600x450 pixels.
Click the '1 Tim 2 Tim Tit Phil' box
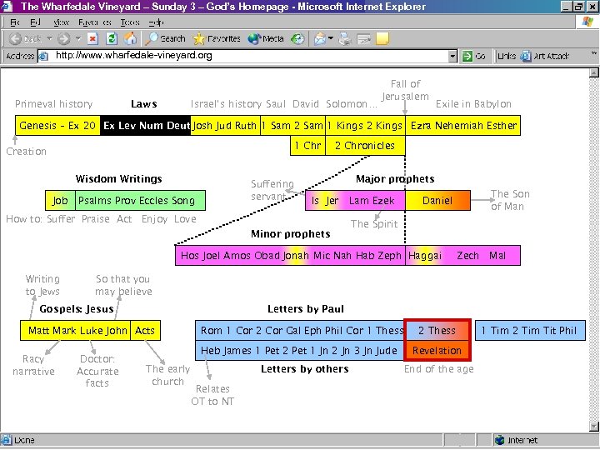[530, 330]
